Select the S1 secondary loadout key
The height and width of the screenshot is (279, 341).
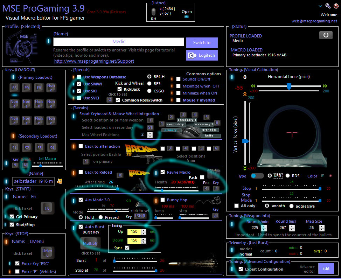click(x=14, y=148)
